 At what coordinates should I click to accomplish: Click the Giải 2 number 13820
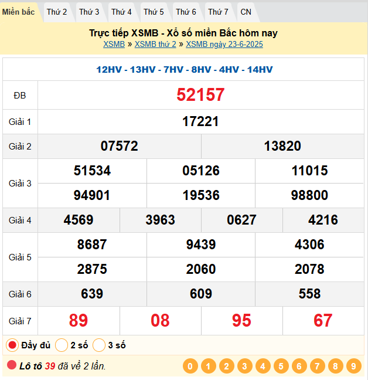pyautogui.click(x=282, y=146)
